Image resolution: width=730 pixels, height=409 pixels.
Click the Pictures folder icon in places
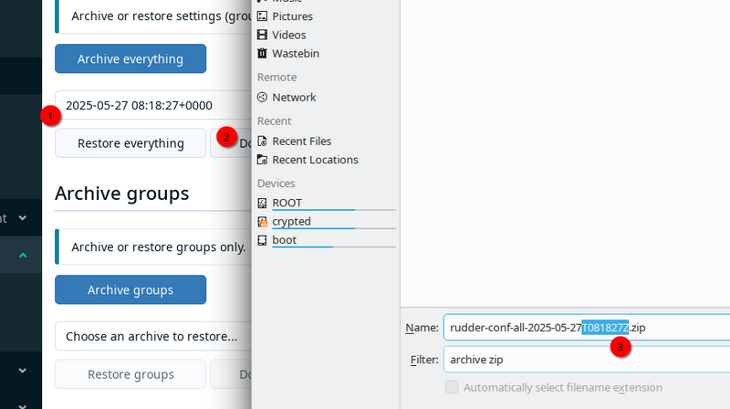262,16
